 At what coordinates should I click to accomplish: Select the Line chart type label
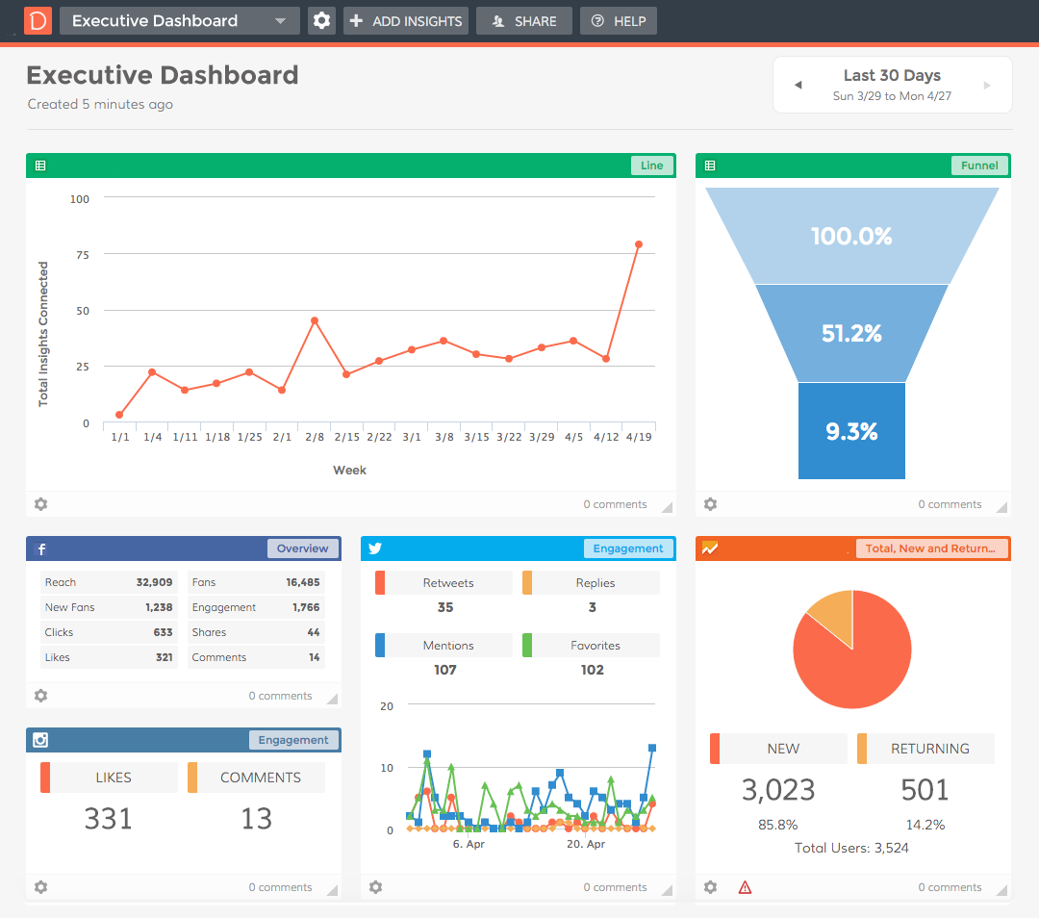651,165
